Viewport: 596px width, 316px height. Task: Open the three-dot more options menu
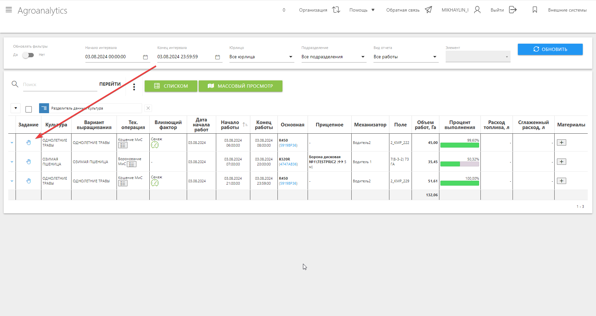(134, 87)
